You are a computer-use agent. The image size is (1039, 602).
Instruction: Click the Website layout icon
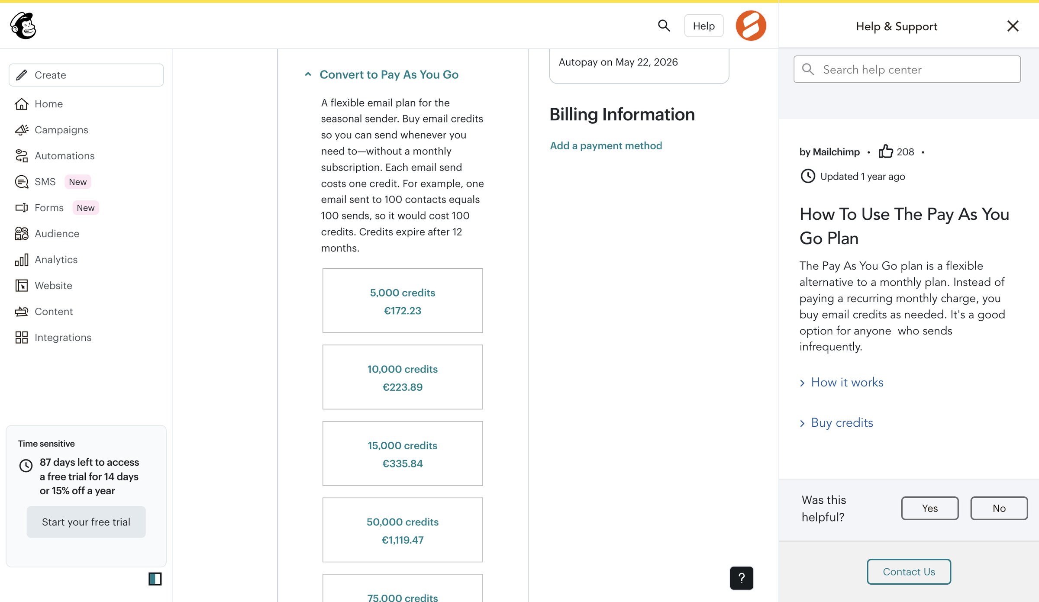click(x=22, y=286)
